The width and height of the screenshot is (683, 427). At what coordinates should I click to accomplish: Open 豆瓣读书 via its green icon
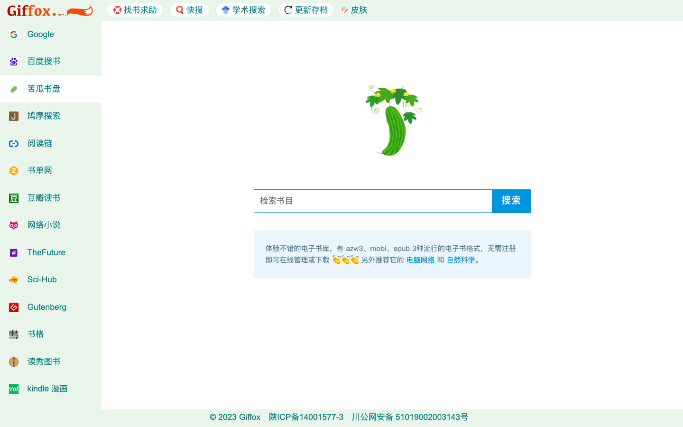coord(13,198)
